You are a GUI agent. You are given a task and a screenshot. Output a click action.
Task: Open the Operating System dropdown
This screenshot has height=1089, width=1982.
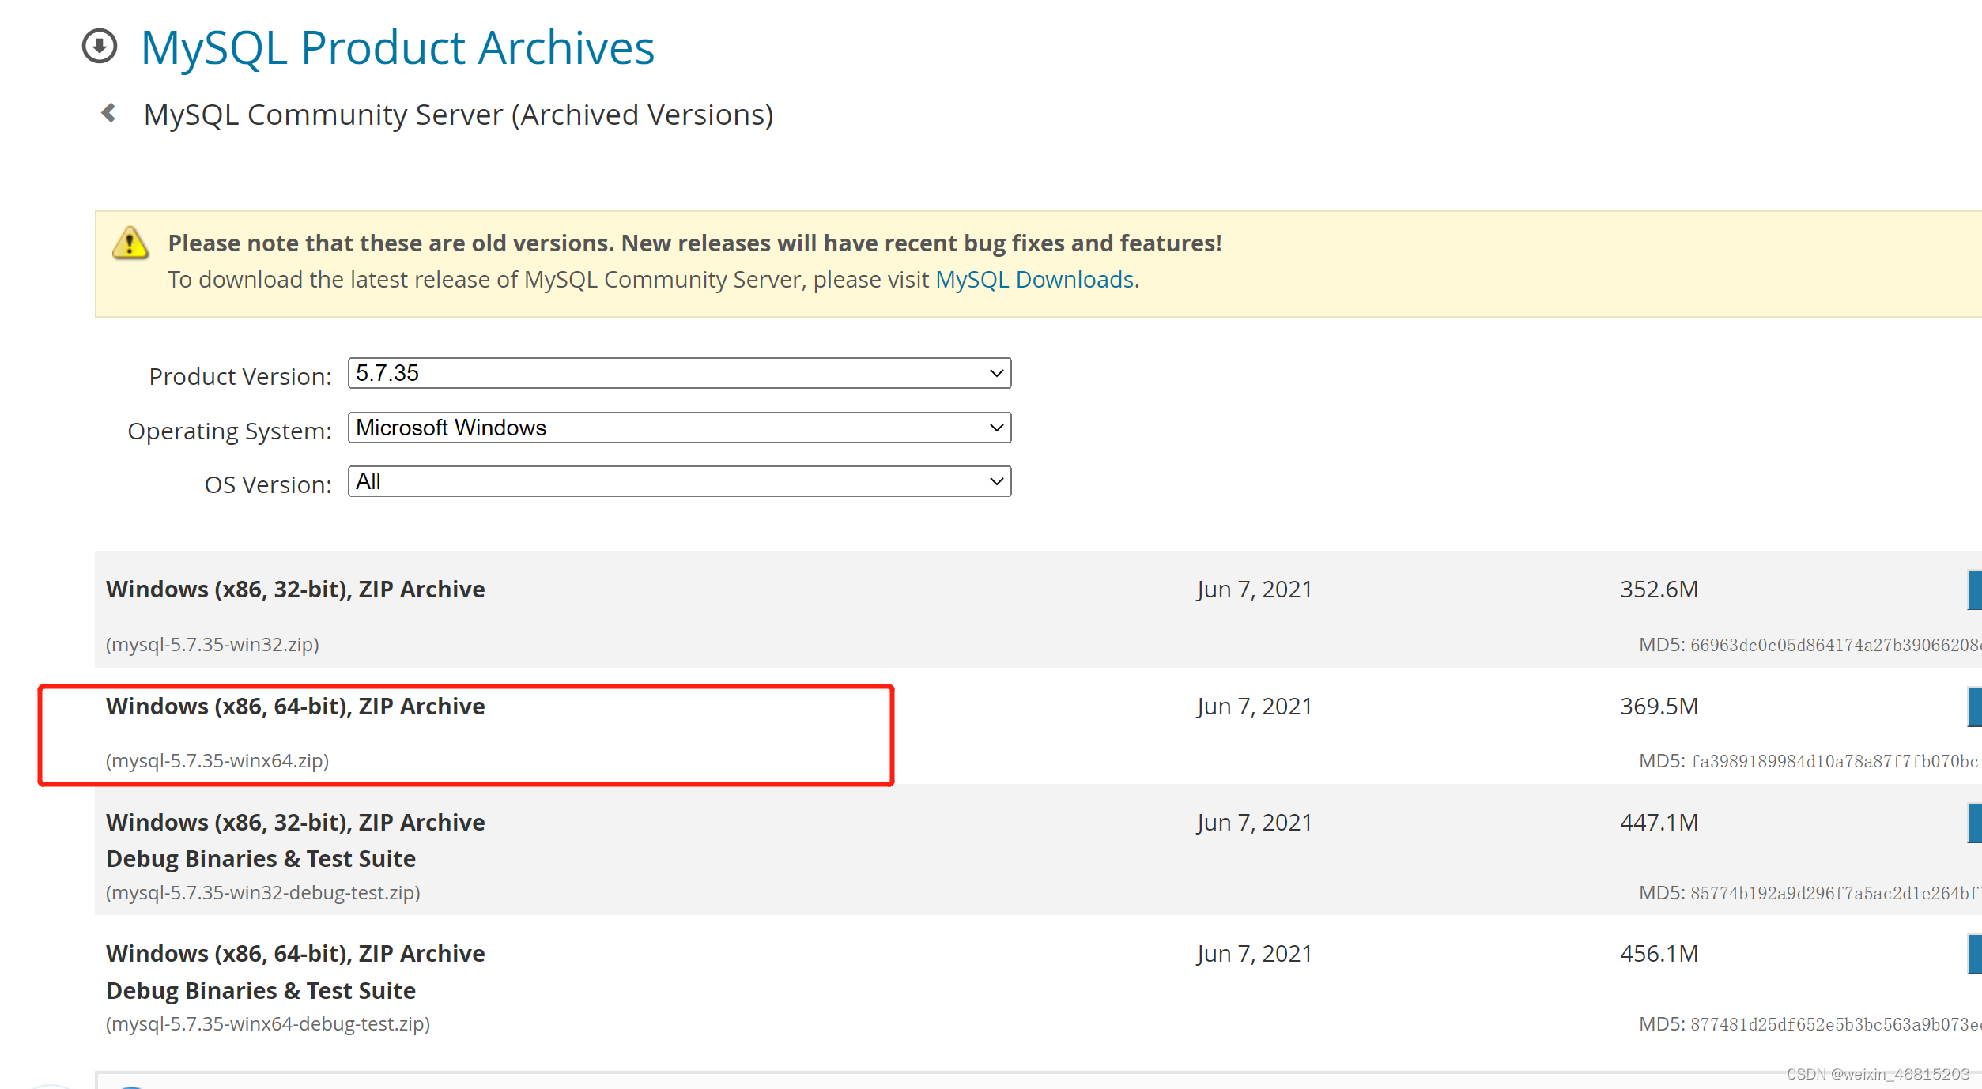pos(679,428)
